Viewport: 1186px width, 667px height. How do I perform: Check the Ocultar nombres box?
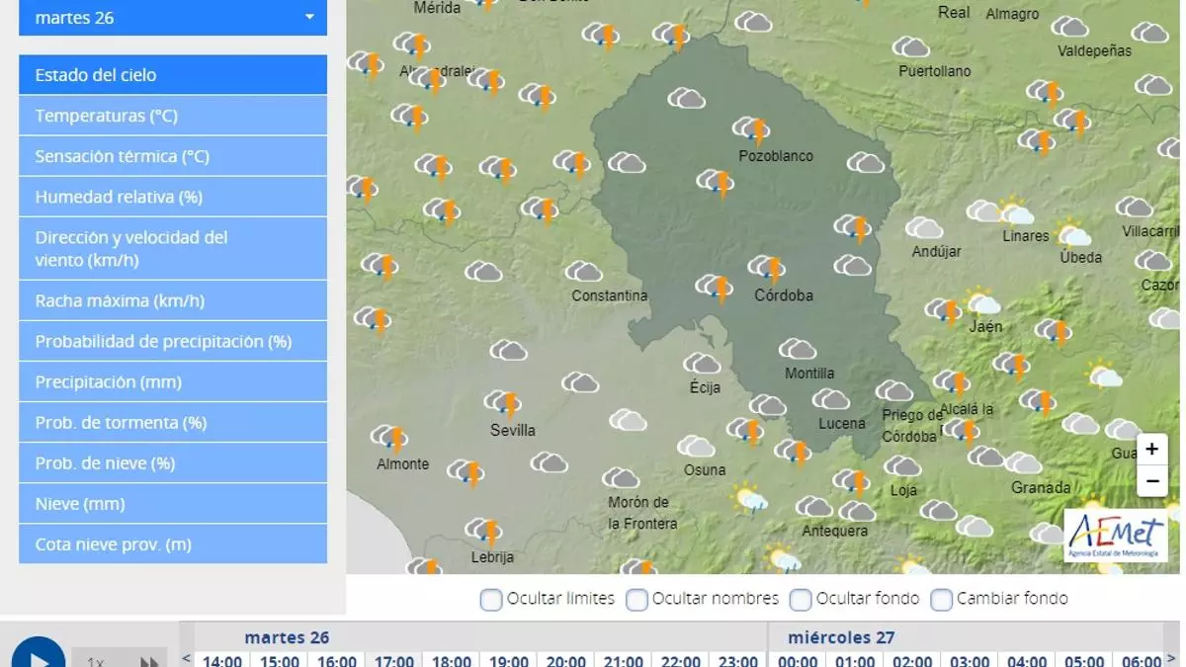coord(637,599)
